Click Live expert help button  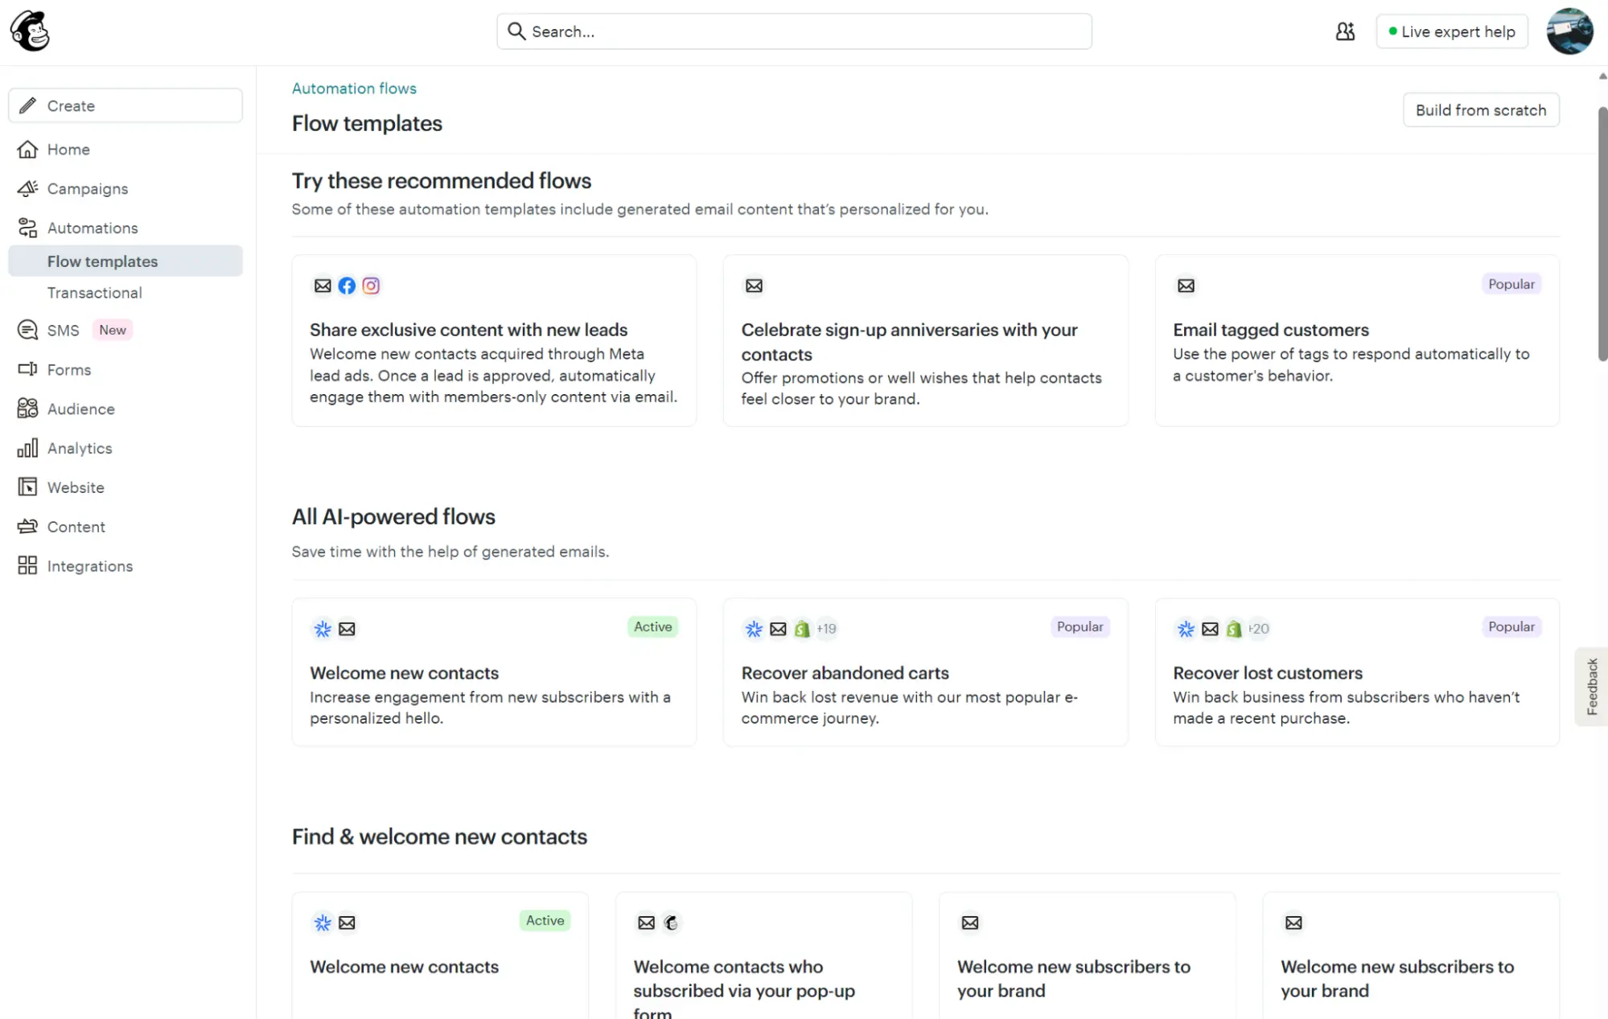tap(1451, 31)
